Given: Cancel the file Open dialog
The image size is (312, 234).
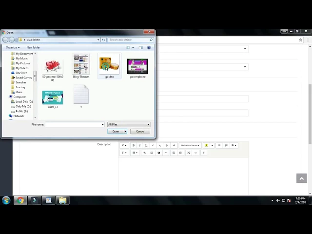Looking at the screenshot, I should (x=140, y=131).
